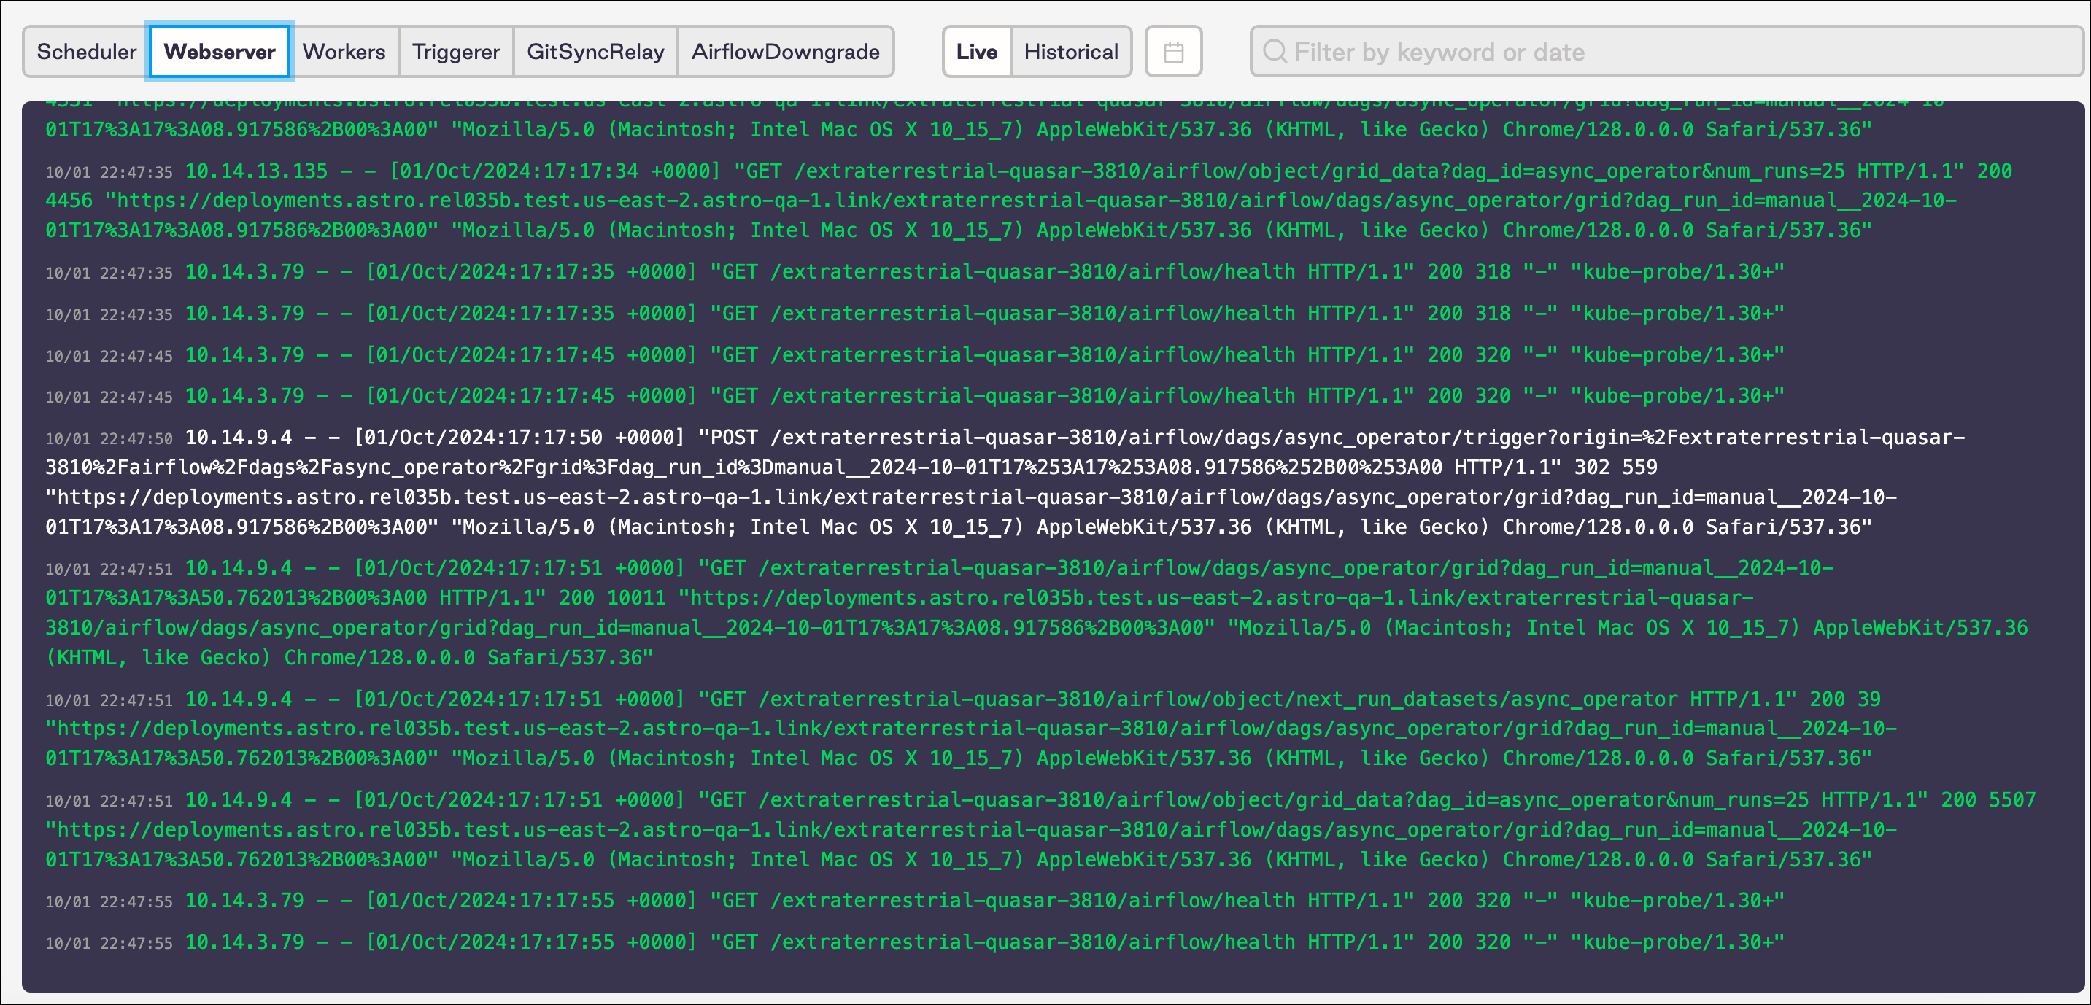Click the search magnifier icon
The width and height of the screenshot is (2091, 1005).
coord(1275,52)
